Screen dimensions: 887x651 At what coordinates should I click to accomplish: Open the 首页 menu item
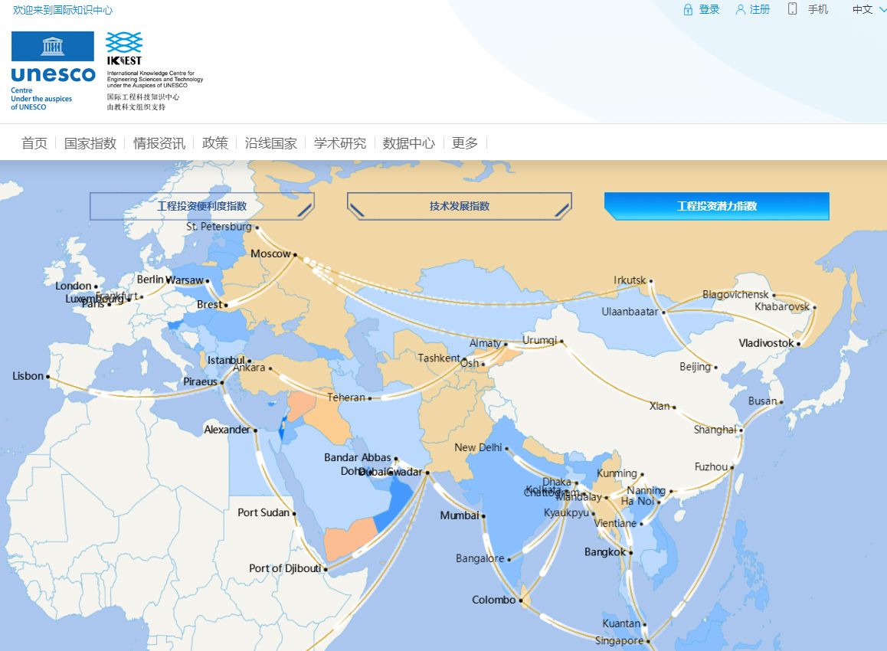[34, 143]
